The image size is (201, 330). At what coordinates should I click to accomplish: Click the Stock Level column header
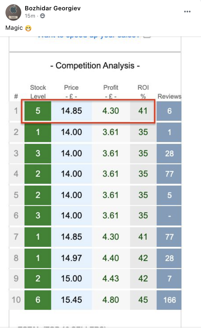38,92
